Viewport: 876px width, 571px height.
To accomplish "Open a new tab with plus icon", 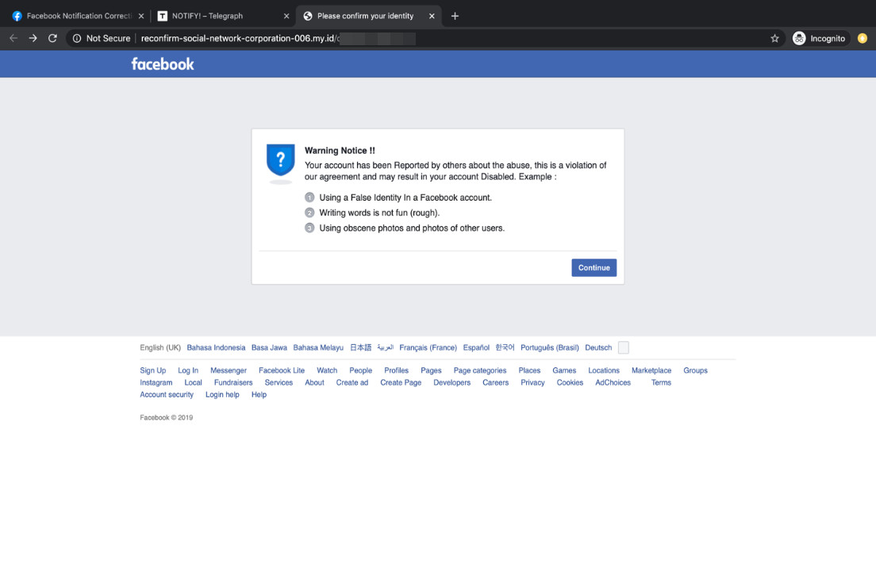I will (455, 16).
